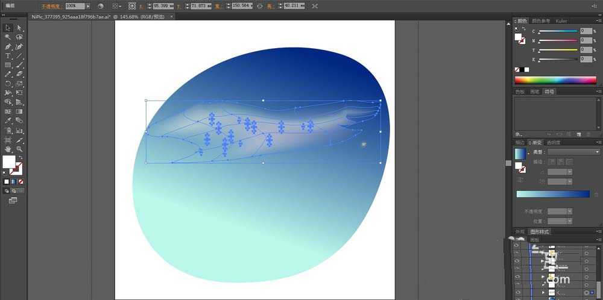The image size is (603, 300).
Task: Toggle visibility eye of the bottom layer row
Action: click(x=517, y=292)
